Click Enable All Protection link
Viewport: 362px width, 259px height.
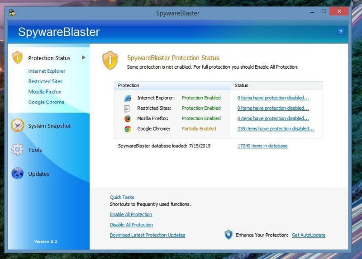coord(131,214)
